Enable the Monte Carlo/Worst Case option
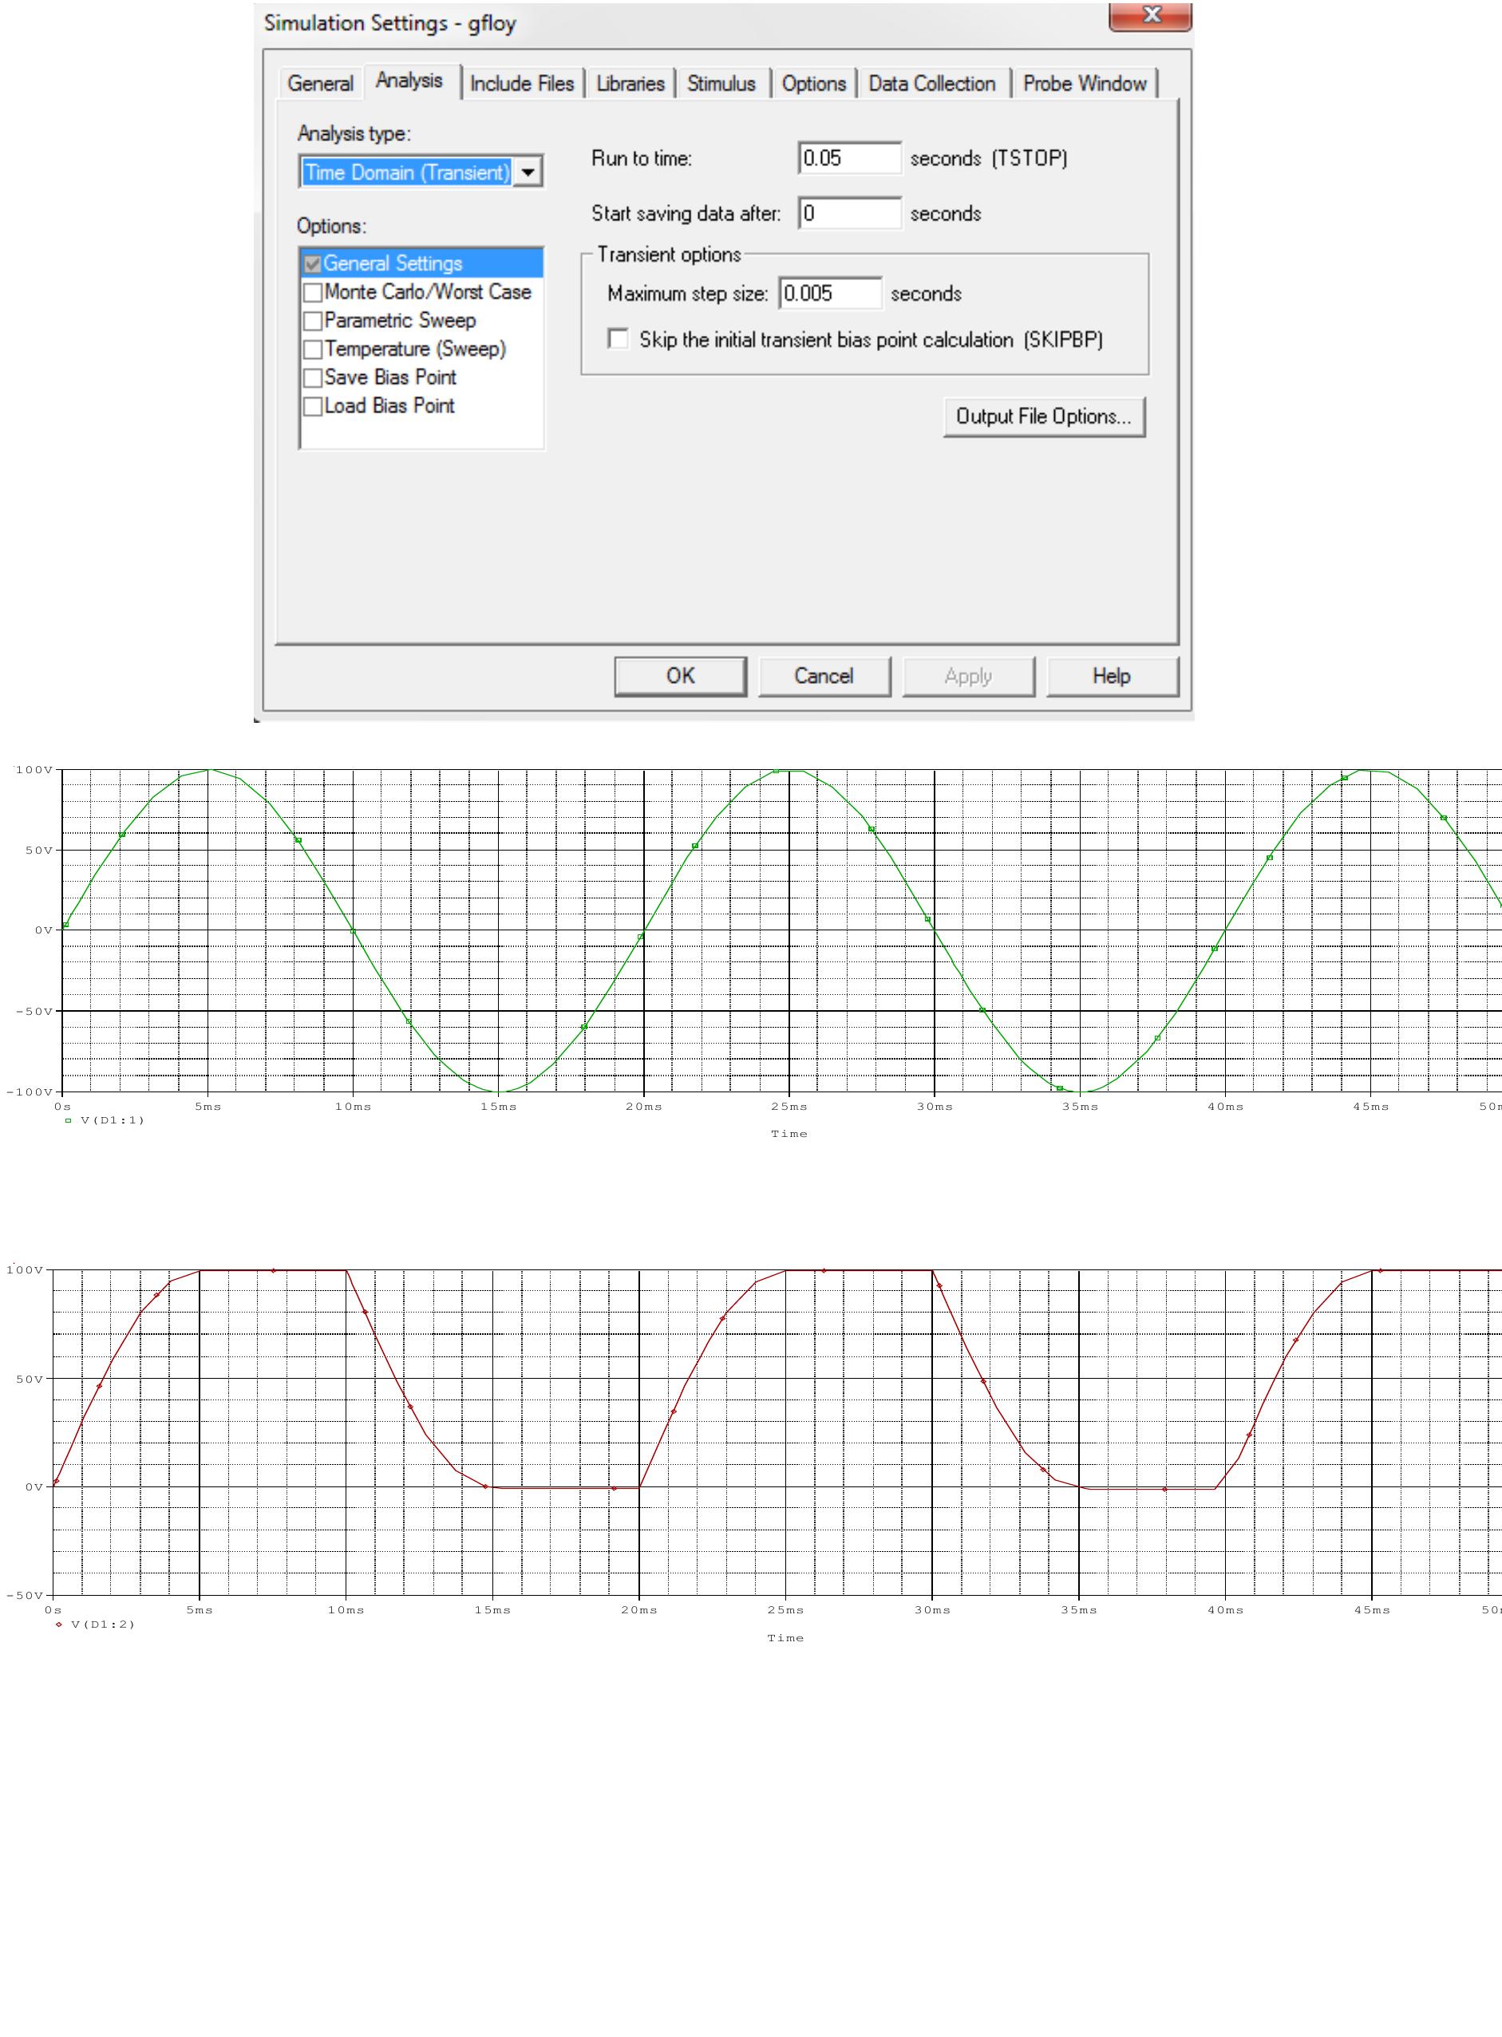This screenshot has width=1502, height=2037. click(x=313, y=293)
